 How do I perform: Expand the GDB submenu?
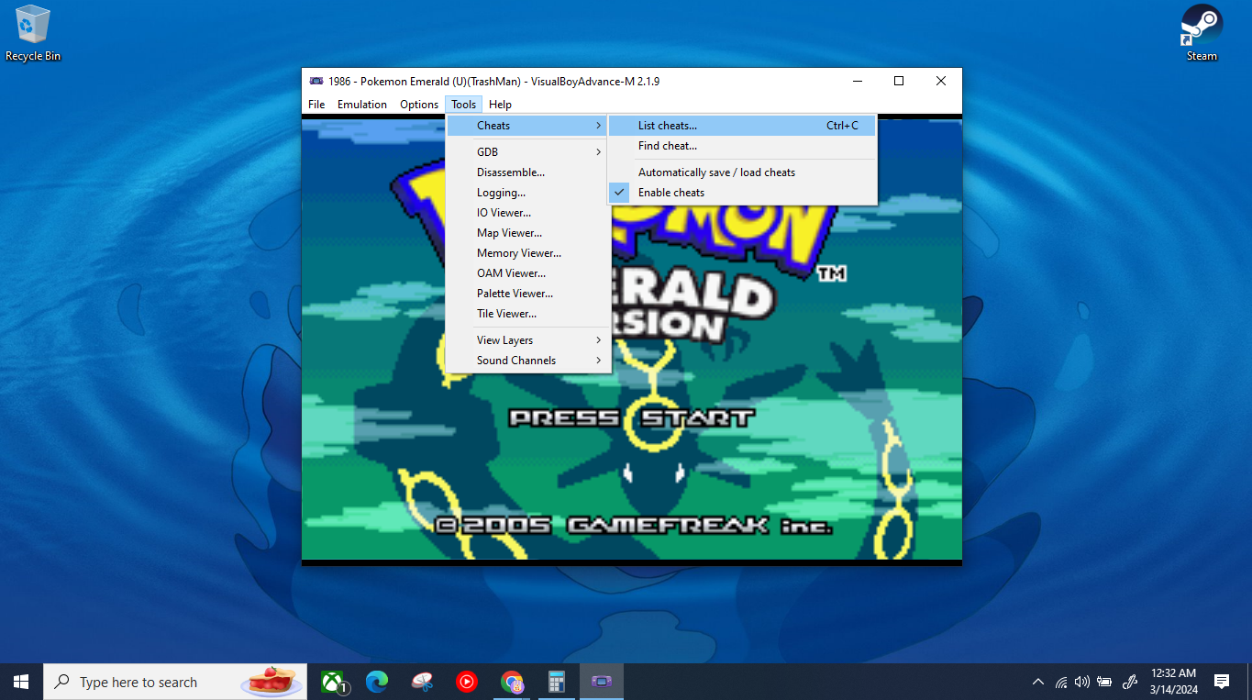coord(527,152)
